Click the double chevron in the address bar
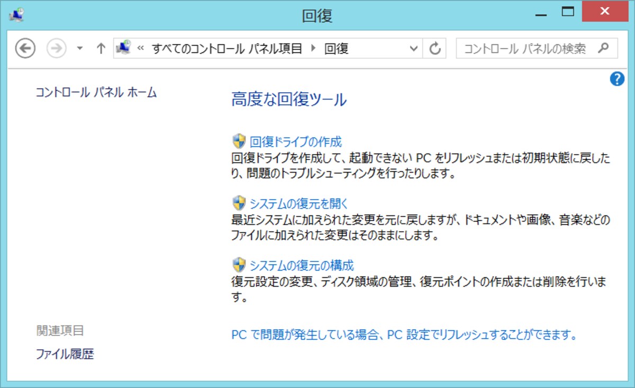This screenshot has width=635, height=388. coord(141,49)
